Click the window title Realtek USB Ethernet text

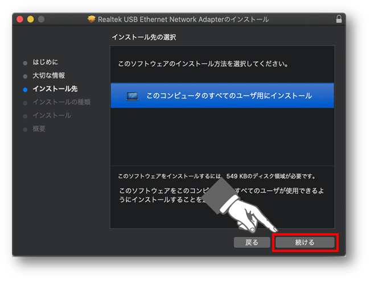point(183,19)
